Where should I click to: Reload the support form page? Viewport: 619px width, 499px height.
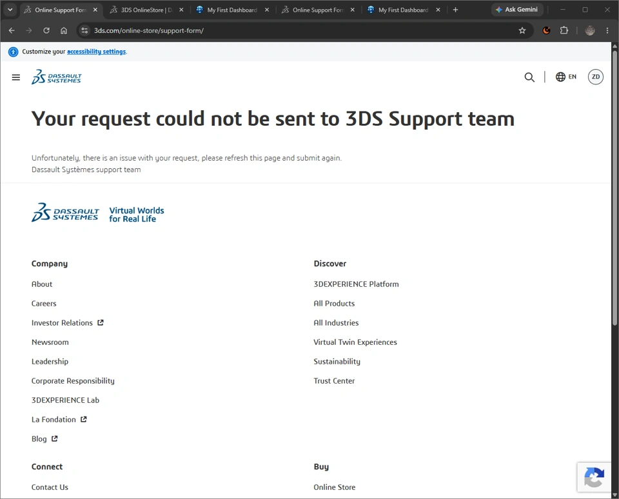coord(46,30)
